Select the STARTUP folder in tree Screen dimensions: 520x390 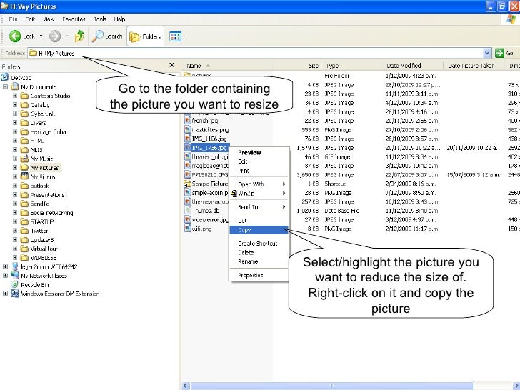coord(41,221)
